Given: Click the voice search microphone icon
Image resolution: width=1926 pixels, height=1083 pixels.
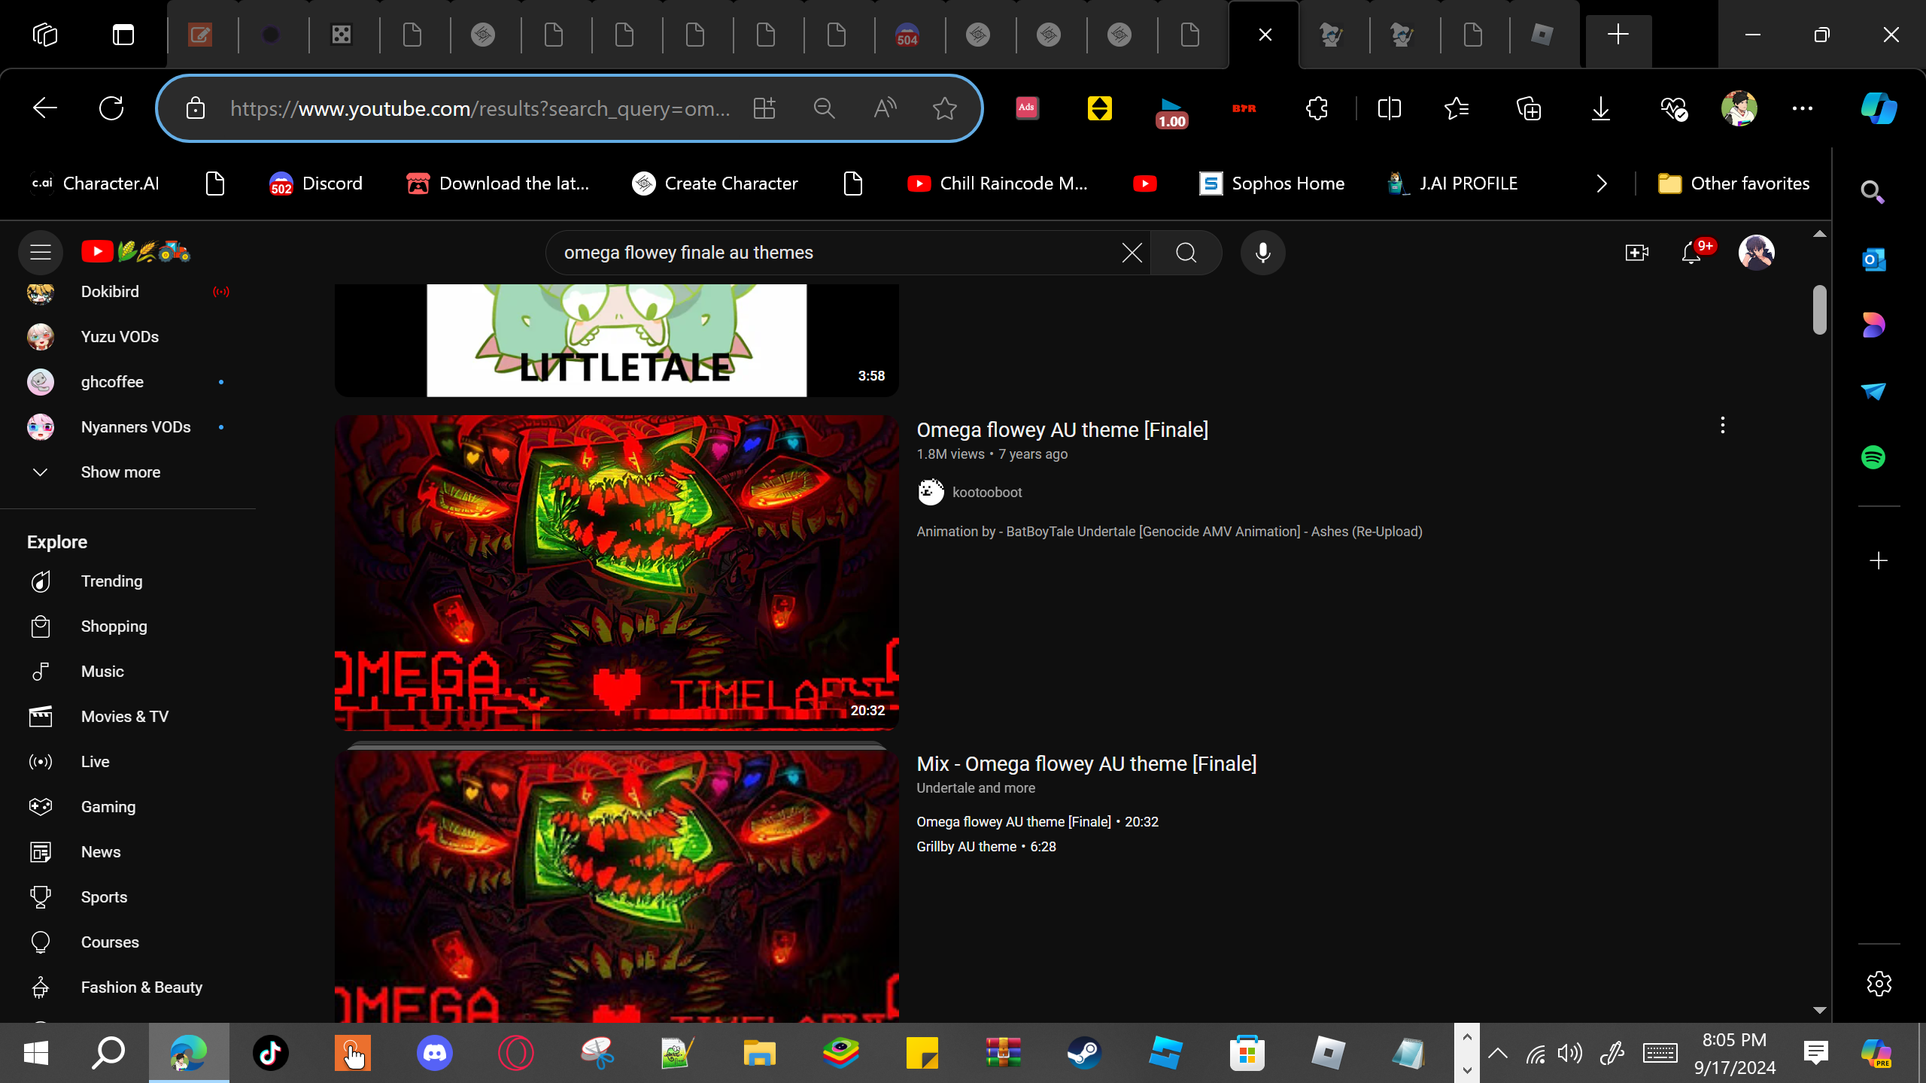Looking at the screenshot, I should pyautogui.click(x=1262, y=253).
